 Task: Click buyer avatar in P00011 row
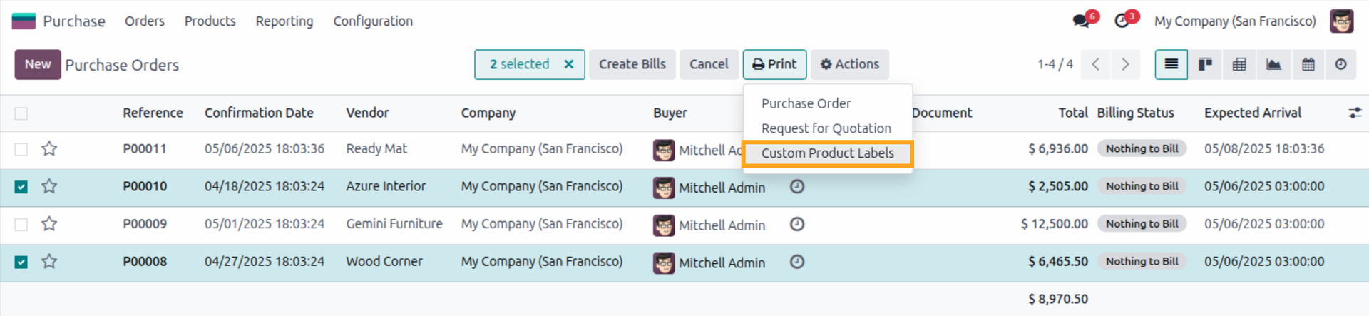pos(664,150)
